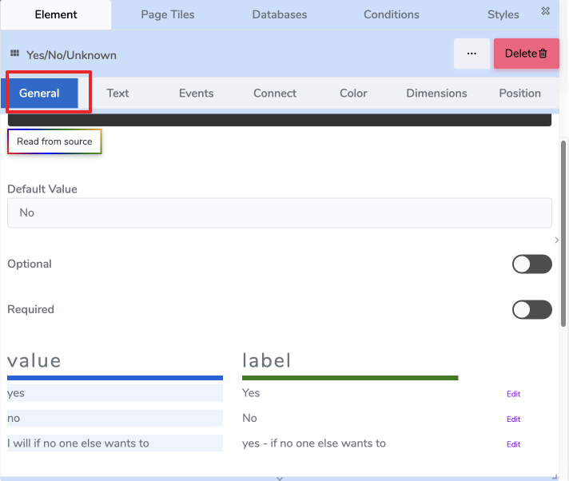Toggle the Required switch
The image size is (569, 481).
tap(532, 309)
